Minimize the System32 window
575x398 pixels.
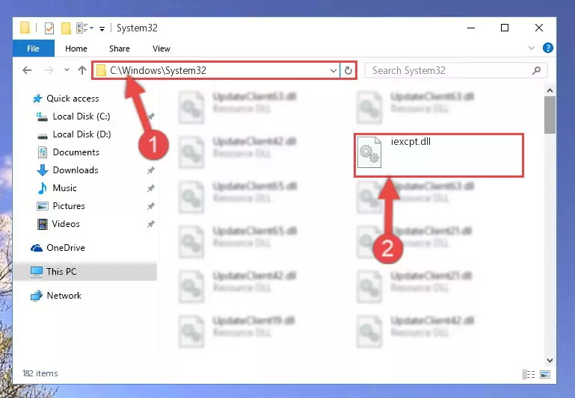point(471,28)
